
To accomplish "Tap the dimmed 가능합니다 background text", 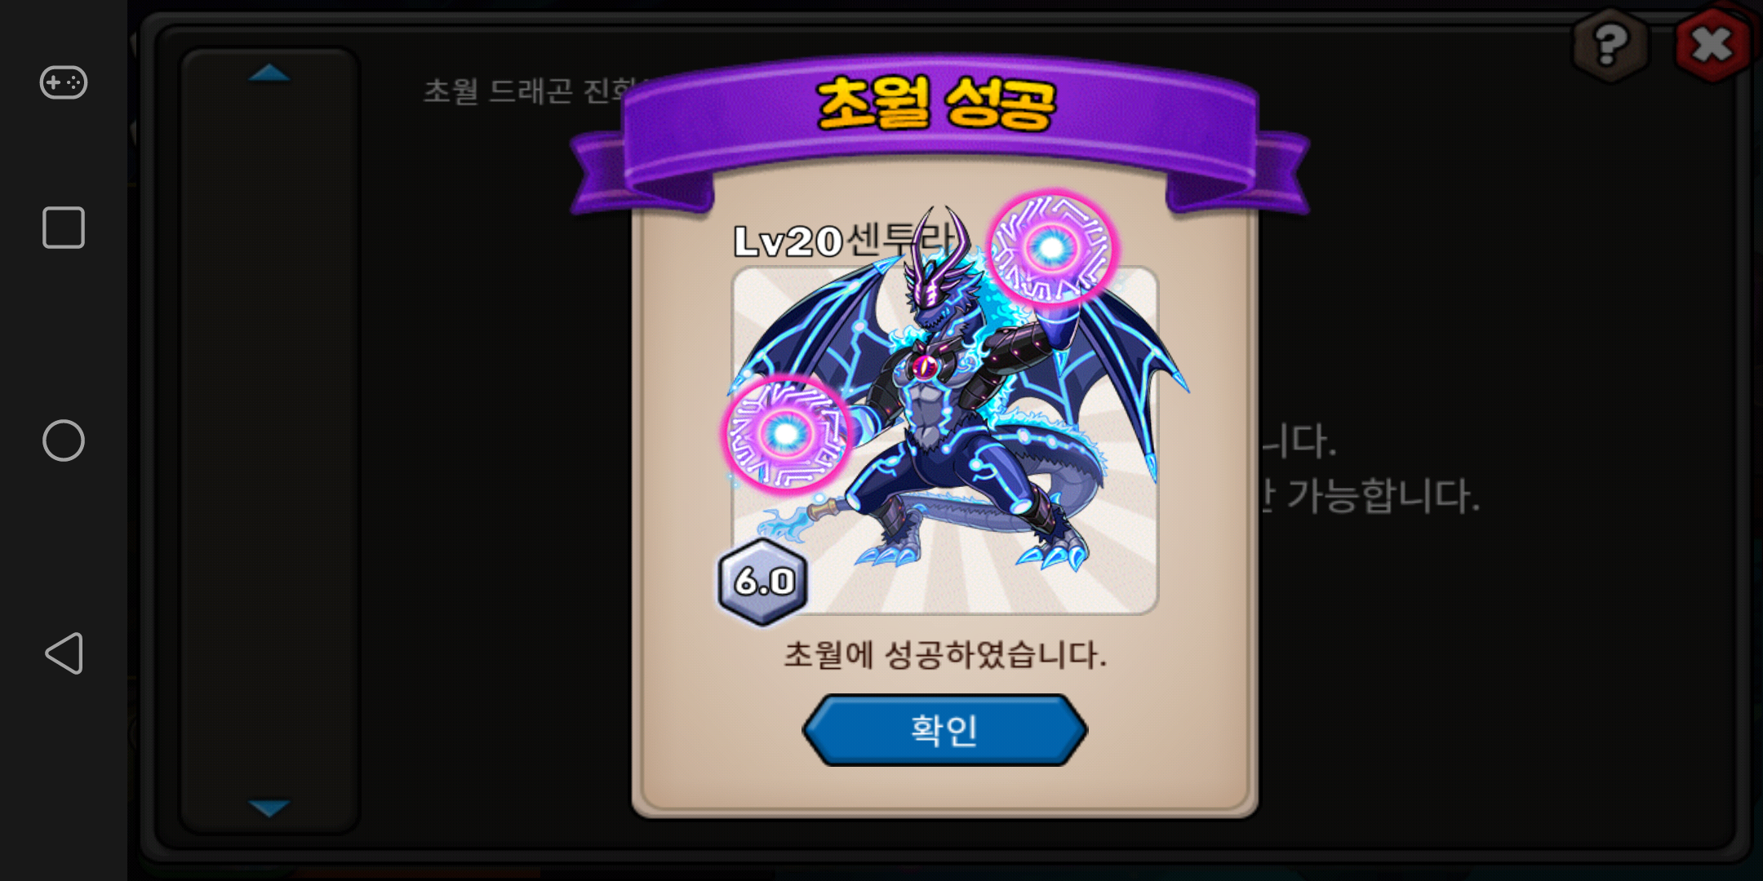I will [x=1382, y=495].
